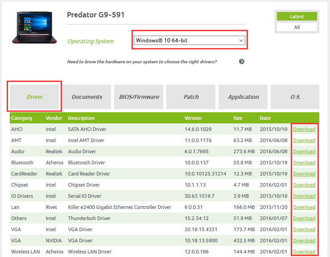Click the Predator G9-591 title

[96, 15]
